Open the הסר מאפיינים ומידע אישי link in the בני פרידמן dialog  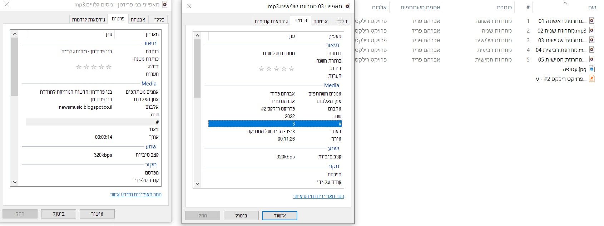(x=136, y=195)
